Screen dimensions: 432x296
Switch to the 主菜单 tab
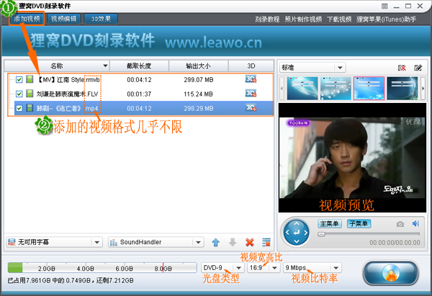330,223
